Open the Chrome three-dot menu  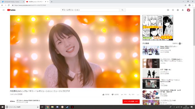point(193,5)
